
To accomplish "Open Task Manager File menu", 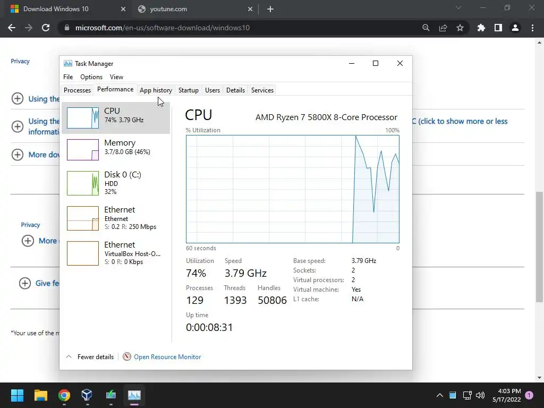I will tap(68, 77).
